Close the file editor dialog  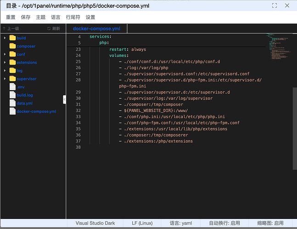[x=287, y=5]
